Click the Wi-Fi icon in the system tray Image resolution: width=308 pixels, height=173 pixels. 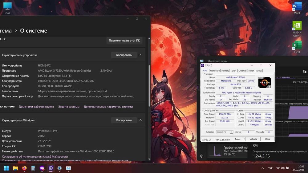[278, 168]
